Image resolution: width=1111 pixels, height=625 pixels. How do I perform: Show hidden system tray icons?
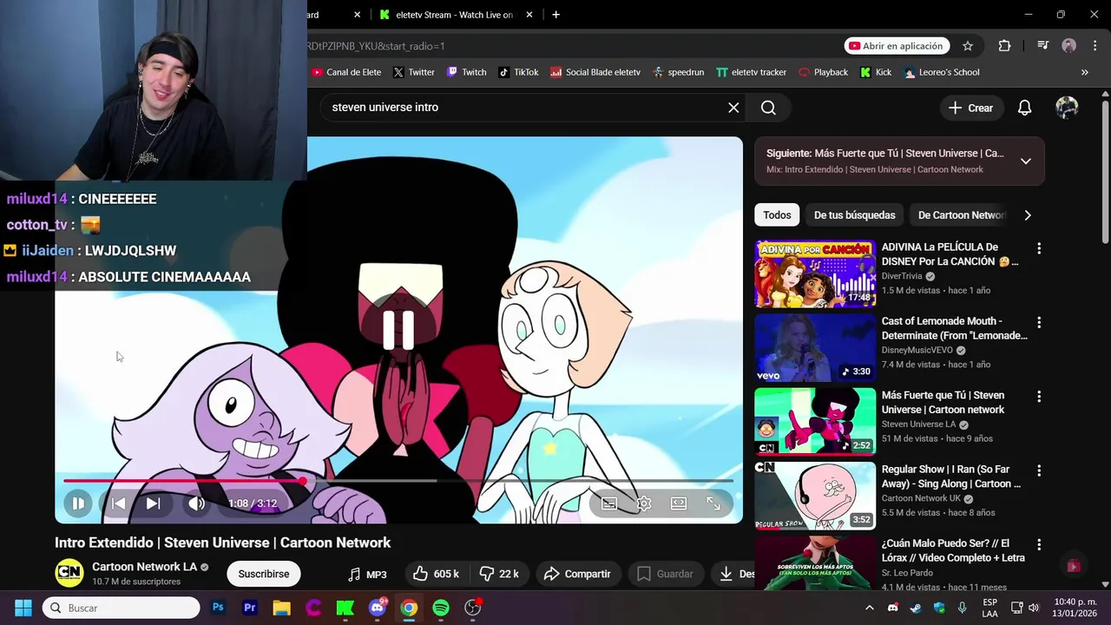(869, 608)
